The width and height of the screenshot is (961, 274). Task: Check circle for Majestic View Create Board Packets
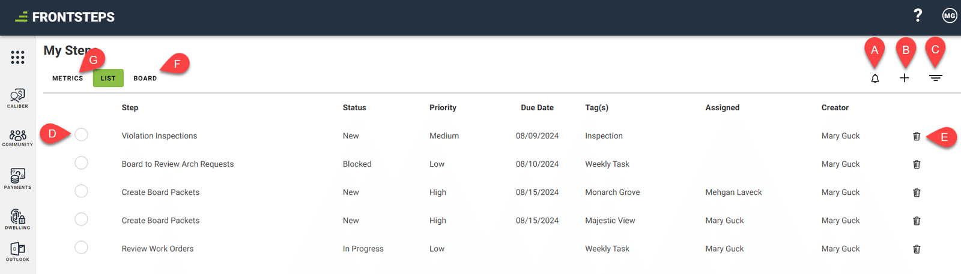tap(81, 219)
